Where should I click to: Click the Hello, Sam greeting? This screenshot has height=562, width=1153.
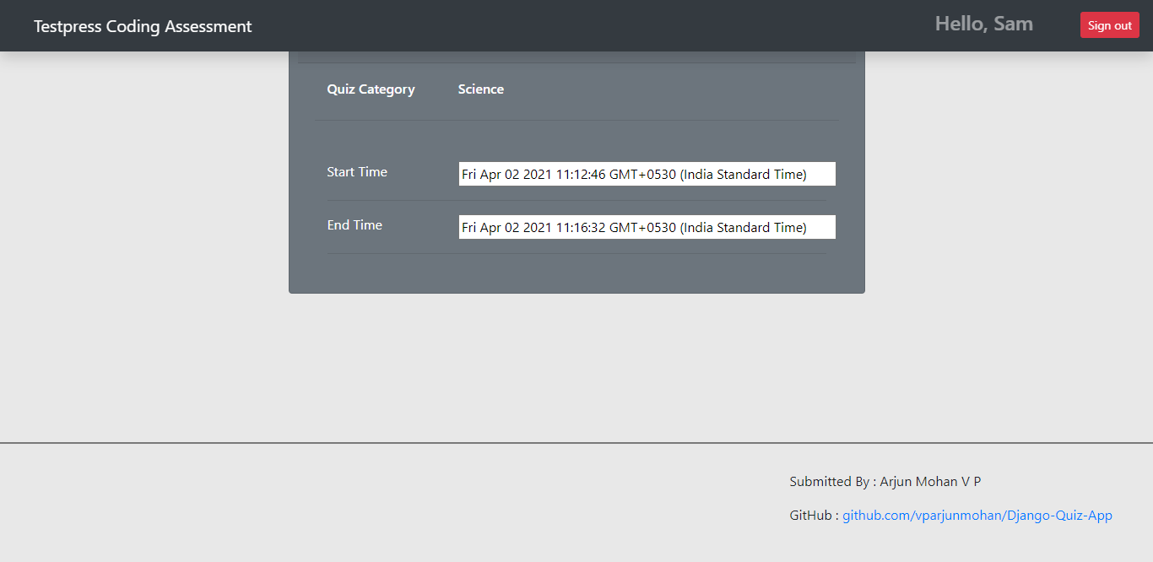click(983, 24)
